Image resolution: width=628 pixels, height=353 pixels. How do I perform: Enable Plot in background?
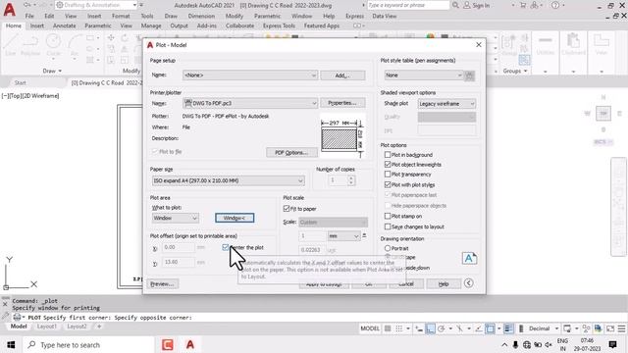[x=388, y=155]
